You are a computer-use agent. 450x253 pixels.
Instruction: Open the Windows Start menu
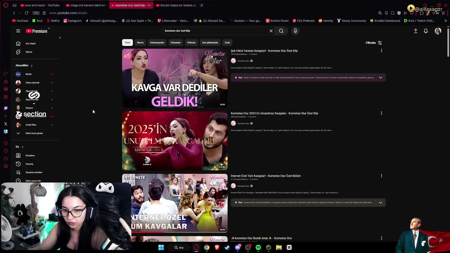pos(161,248)
